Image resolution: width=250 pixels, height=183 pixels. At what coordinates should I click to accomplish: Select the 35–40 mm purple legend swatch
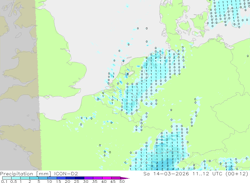[97, 178]
